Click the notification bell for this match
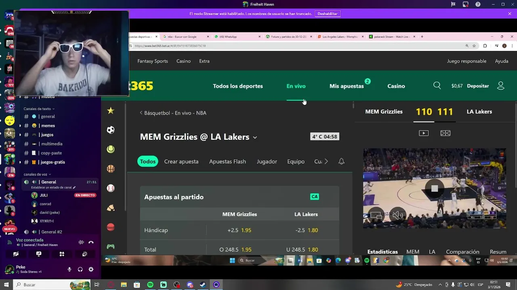Image resolution: width=517 pixels, height=290 pixels. 341,162
